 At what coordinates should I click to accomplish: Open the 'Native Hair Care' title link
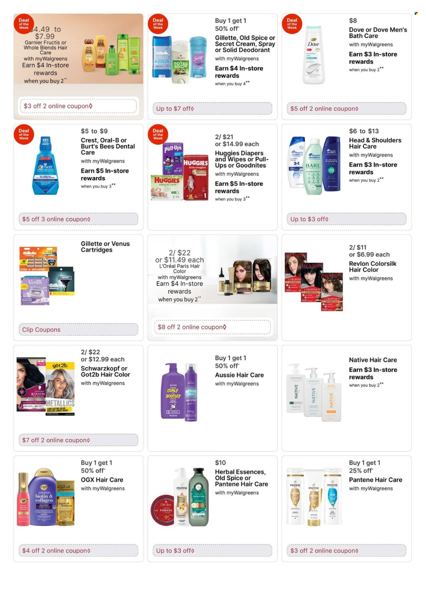click(x=373, y=360)
